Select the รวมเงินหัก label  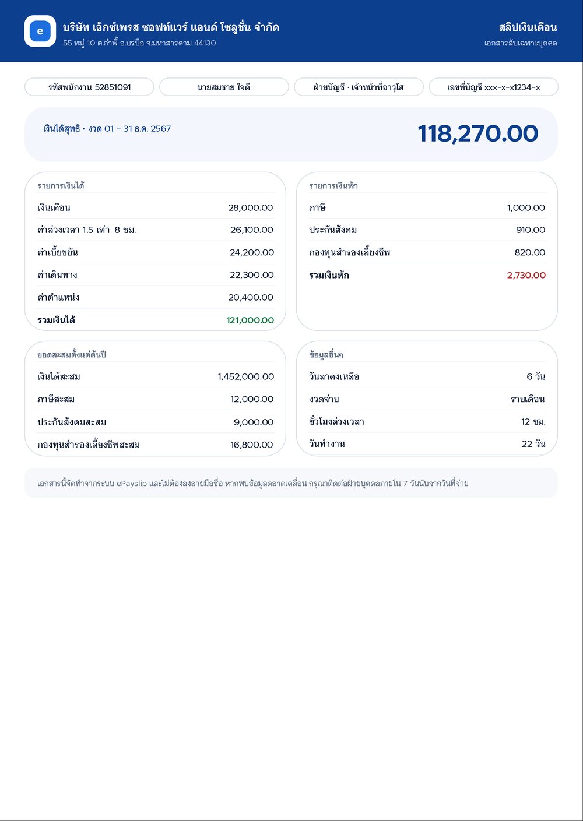click(329, 275)
